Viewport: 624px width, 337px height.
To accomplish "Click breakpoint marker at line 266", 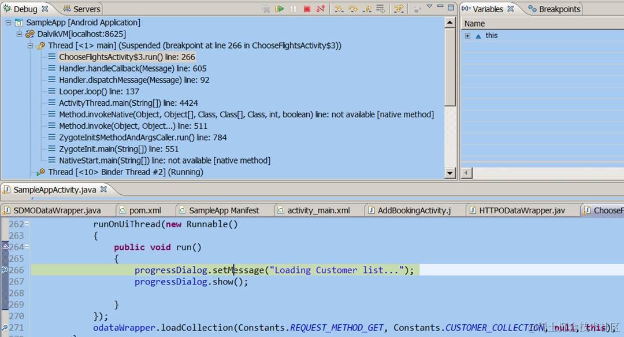I will (x=5, y=270).
